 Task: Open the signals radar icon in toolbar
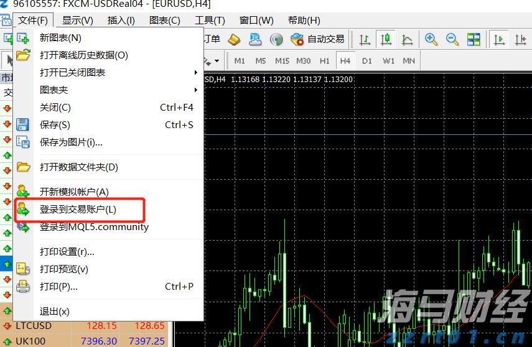[x=276, y=39]
